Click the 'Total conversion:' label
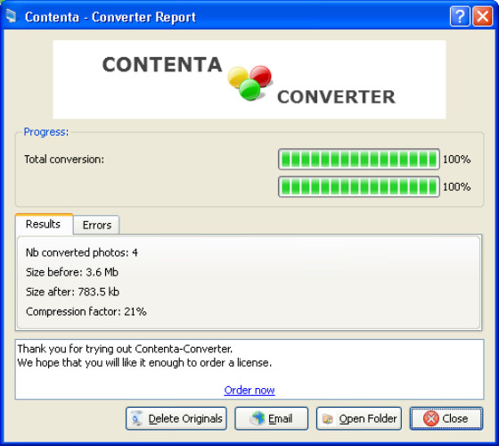 tap(64, 159)
